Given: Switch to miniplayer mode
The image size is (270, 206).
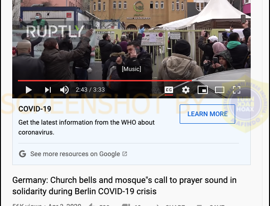Looking at the screenshot, I should [203, 90].
